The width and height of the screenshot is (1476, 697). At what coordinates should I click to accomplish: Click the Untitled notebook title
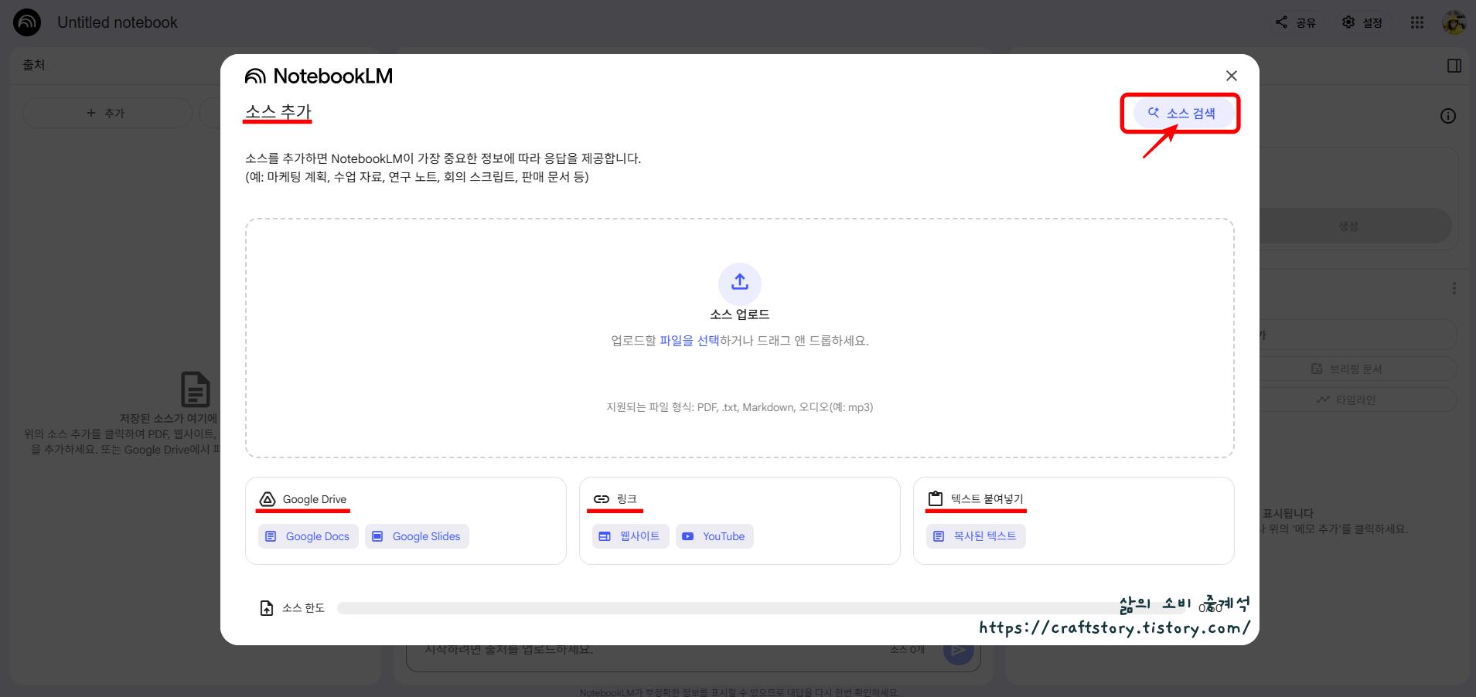118,22
